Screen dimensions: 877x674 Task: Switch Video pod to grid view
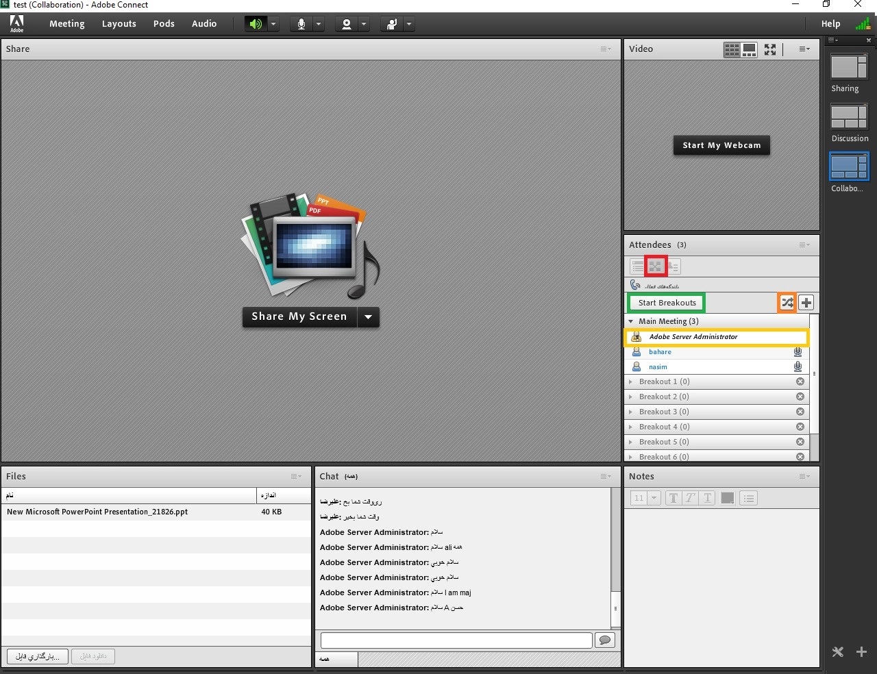pos(732,49)
